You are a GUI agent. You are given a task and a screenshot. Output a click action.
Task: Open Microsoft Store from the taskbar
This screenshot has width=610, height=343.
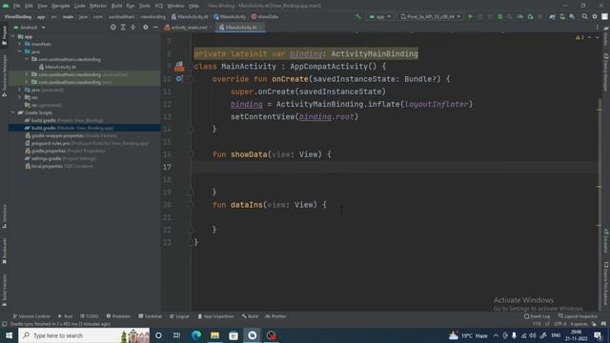coord(234,335)
